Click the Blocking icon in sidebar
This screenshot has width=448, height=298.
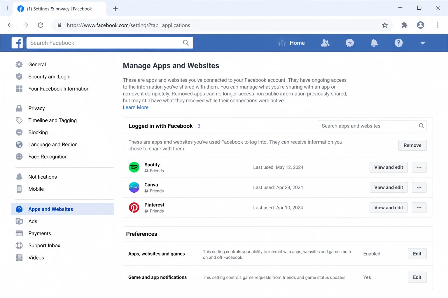point(19,132)
